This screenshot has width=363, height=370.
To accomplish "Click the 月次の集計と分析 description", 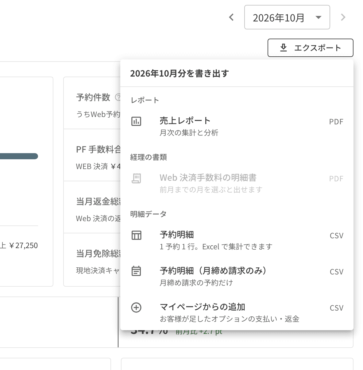I will (189, 133).
